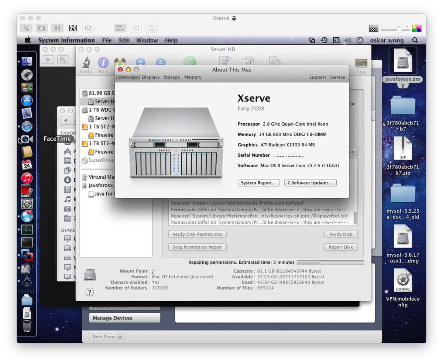Click the clock menu bar icon
The image size is (443, 363).
click(x=360, y=40)
